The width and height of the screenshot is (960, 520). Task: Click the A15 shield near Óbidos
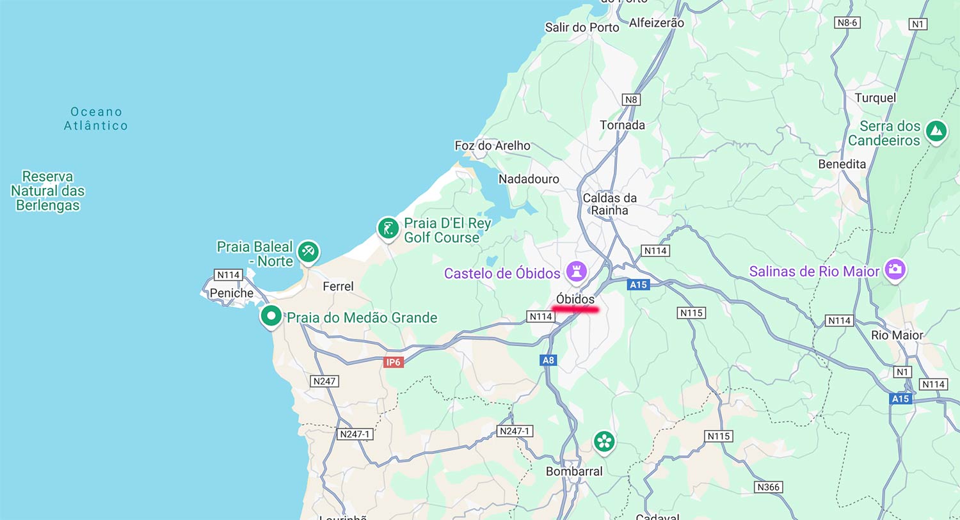[x=638, y=285]
